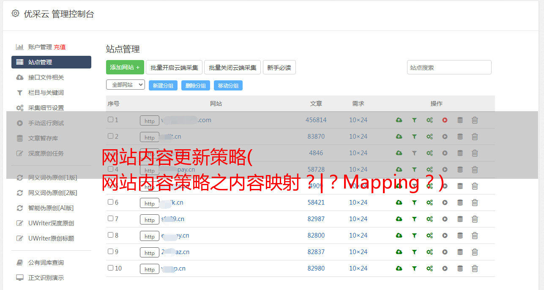Open the 账户管理 sidebar item
Image resolution: width=544 pixels, height=290 pixels.
40,47
